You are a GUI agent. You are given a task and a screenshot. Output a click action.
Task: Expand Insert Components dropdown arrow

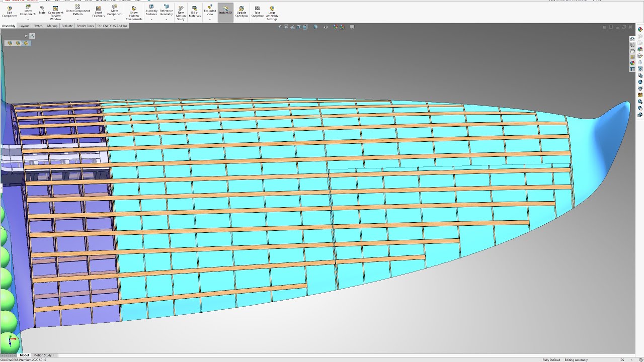point(28,20)
